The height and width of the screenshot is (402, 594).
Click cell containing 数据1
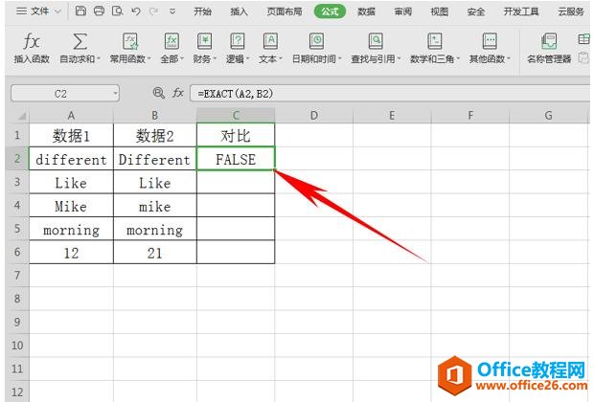click(x=71, y=135)
